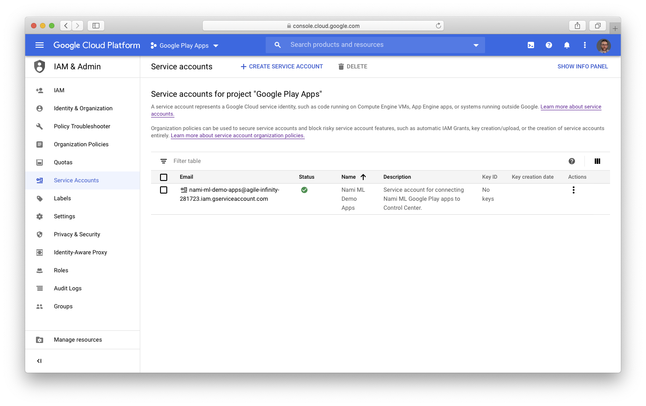Viewport: 646px width, 406px height.
Task: Open service account organization policies link
Action: (x=238, y=135)
